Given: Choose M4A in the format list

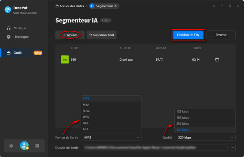Looking at the screenshot, I should click(111, 105).
